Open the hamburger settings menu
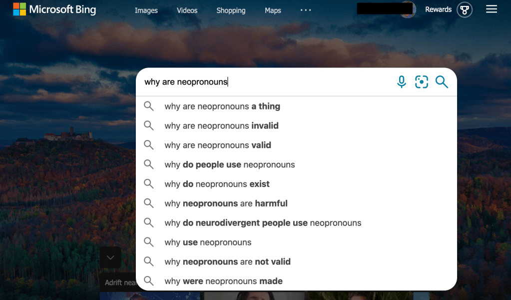Screen dimensions: 511x300 point(492,9)
